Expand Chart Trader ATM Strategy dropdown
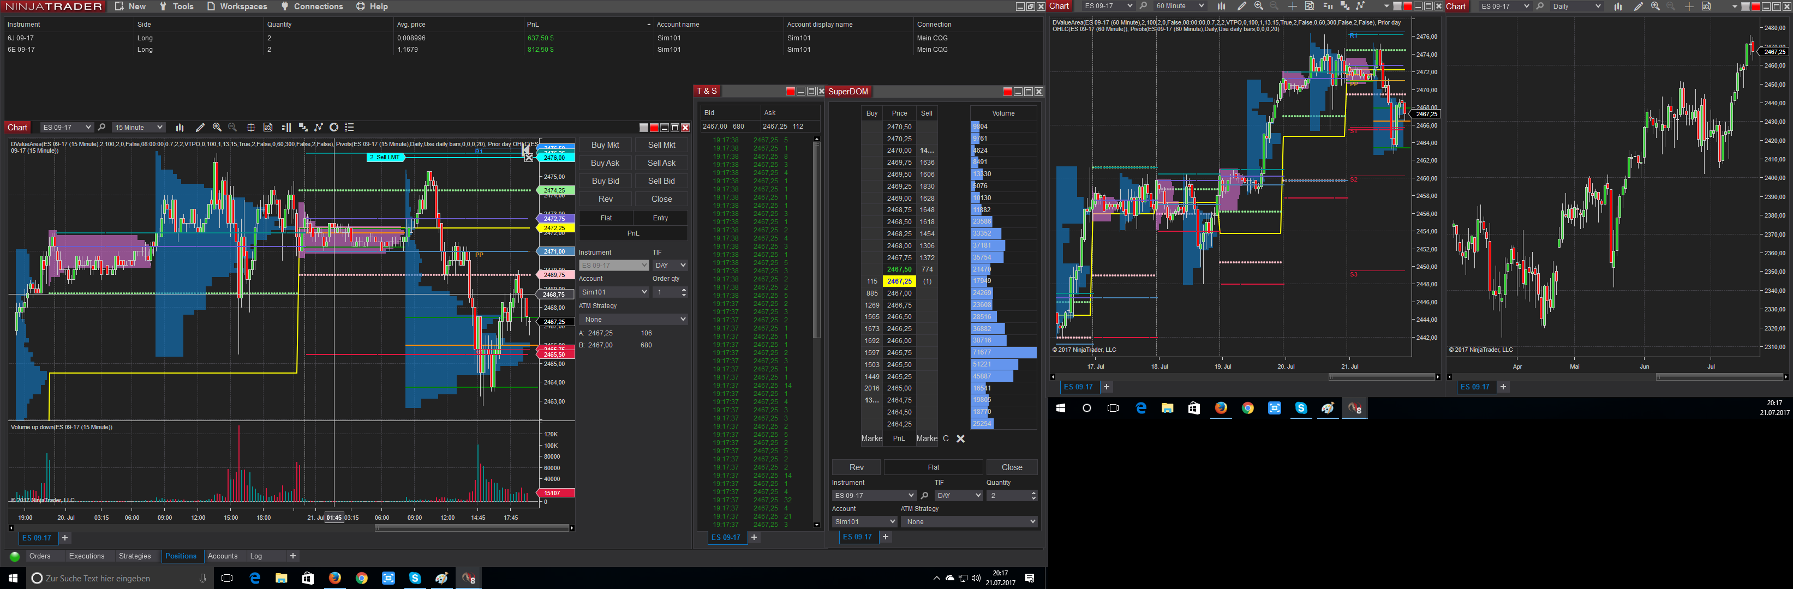The height and width of the screenshot is (589, 1793). tap(633, 319)
